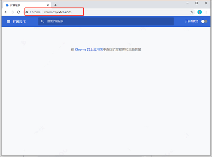Focus the 搜索扩展程序 search field
Image resolution: width=212 pixels, height=157 pixels.
coord(106,21)
